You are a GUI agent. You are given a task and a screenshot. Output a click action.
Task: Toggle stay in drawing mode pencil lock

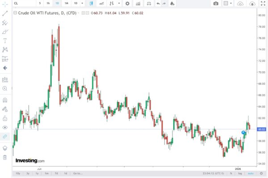coord(5,109)
